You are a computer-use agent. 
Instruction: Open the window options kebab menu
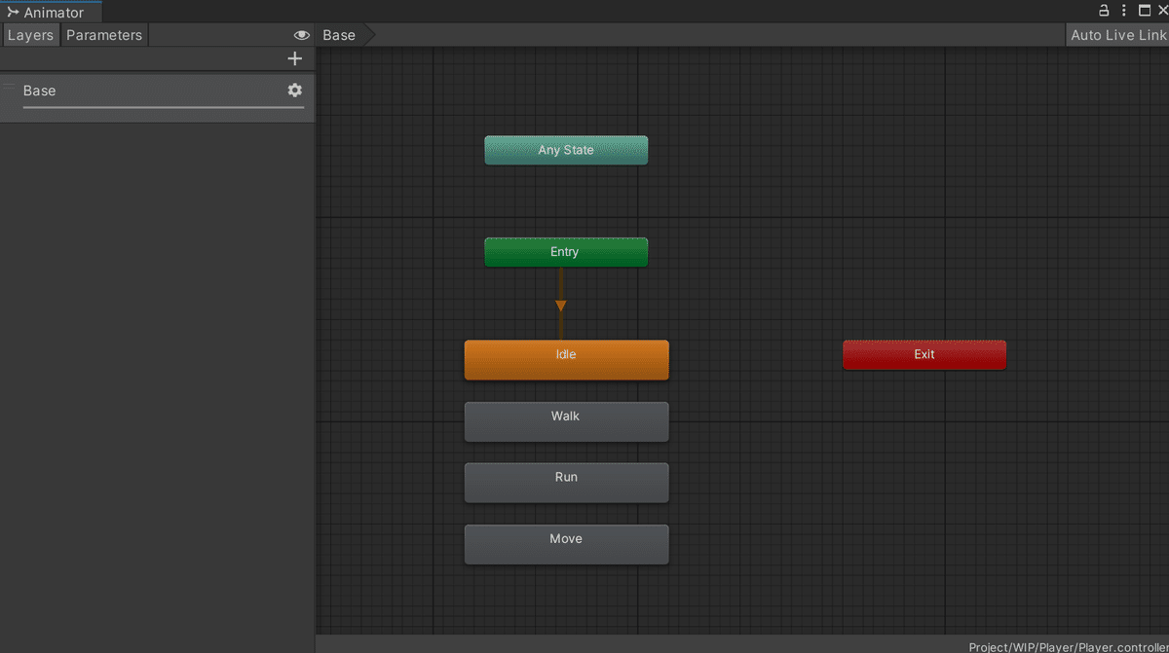coord(1124,11)
